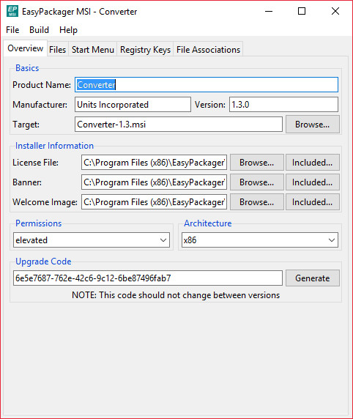Close the EasyPackager window

335,11
